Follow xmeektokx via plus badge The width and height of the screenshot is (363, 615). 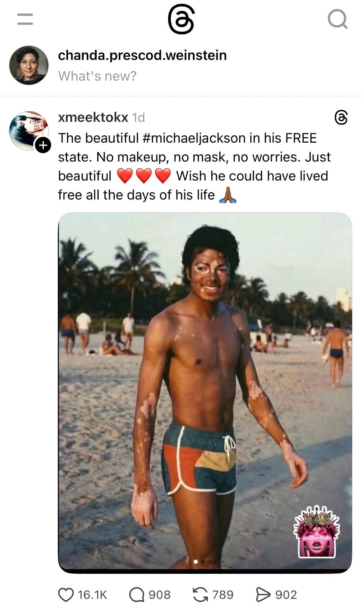click(x=43, y=145)
